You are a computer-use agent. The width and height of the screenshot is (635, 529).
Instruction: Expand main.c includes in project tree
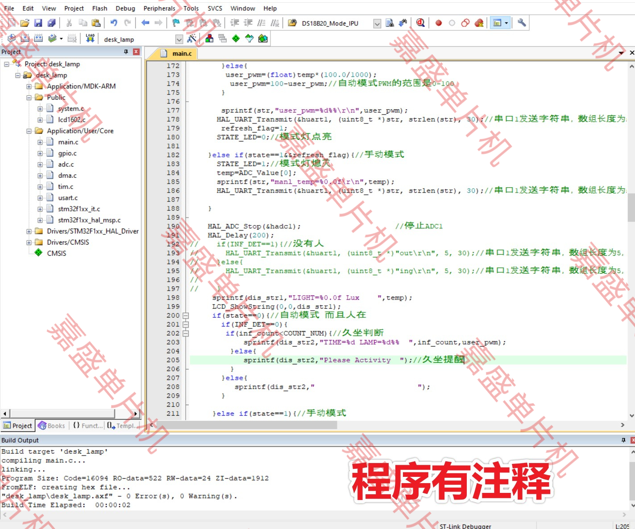click(x=40, y=142)
